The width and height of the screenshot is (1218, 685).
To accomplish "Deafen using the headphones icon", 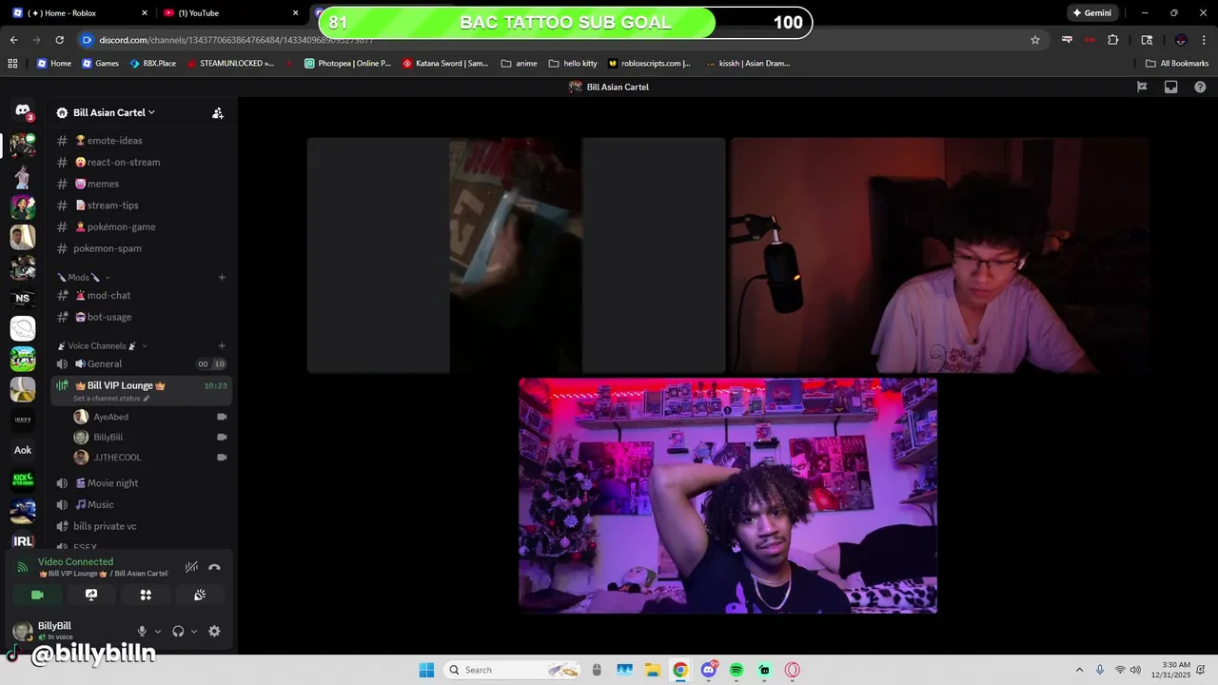I will coord(178,631).
